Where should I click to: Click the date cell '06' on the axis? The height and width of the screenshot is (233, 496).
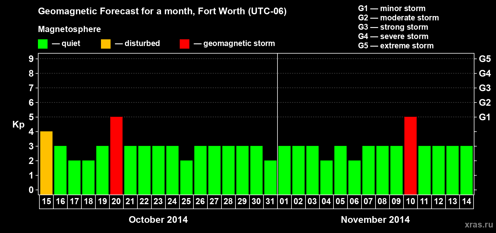point(354,202)
